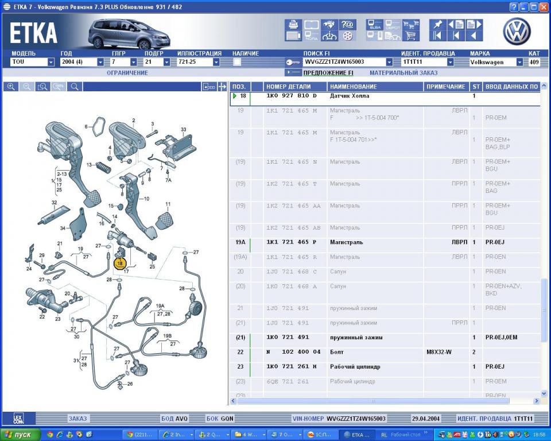Click the info branching icon
This screenshot has width=551, height=441.
click(x=329, y=36)
